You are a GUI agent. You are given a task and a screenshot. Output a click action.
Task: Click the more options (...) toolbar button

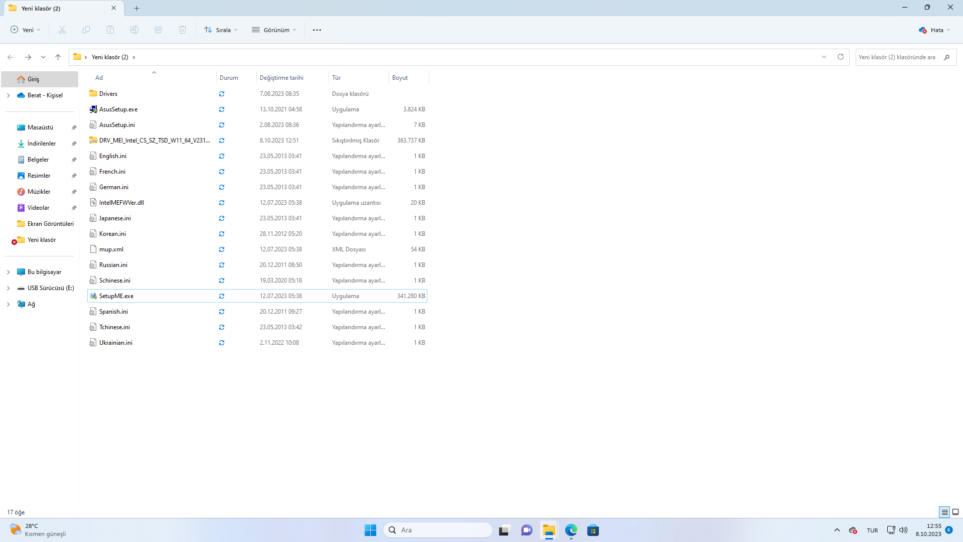coord(317,29)
